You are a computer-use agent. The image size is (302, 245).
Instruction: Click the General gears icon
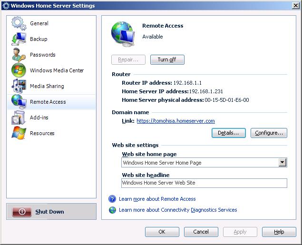click(x=19, y=23)
